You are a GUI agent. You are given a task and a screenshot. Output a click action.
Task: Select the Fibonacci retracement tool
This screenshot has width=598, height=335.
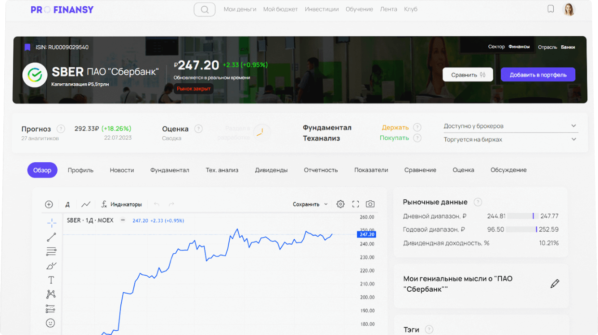point(51,251)
